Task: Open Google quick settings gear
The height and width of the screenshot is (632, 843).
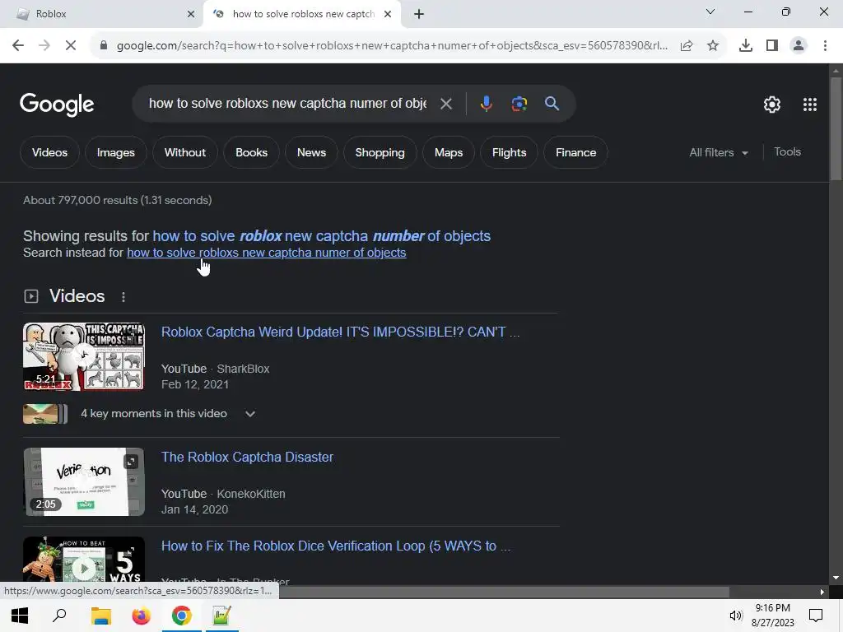Action: point(772,105)
